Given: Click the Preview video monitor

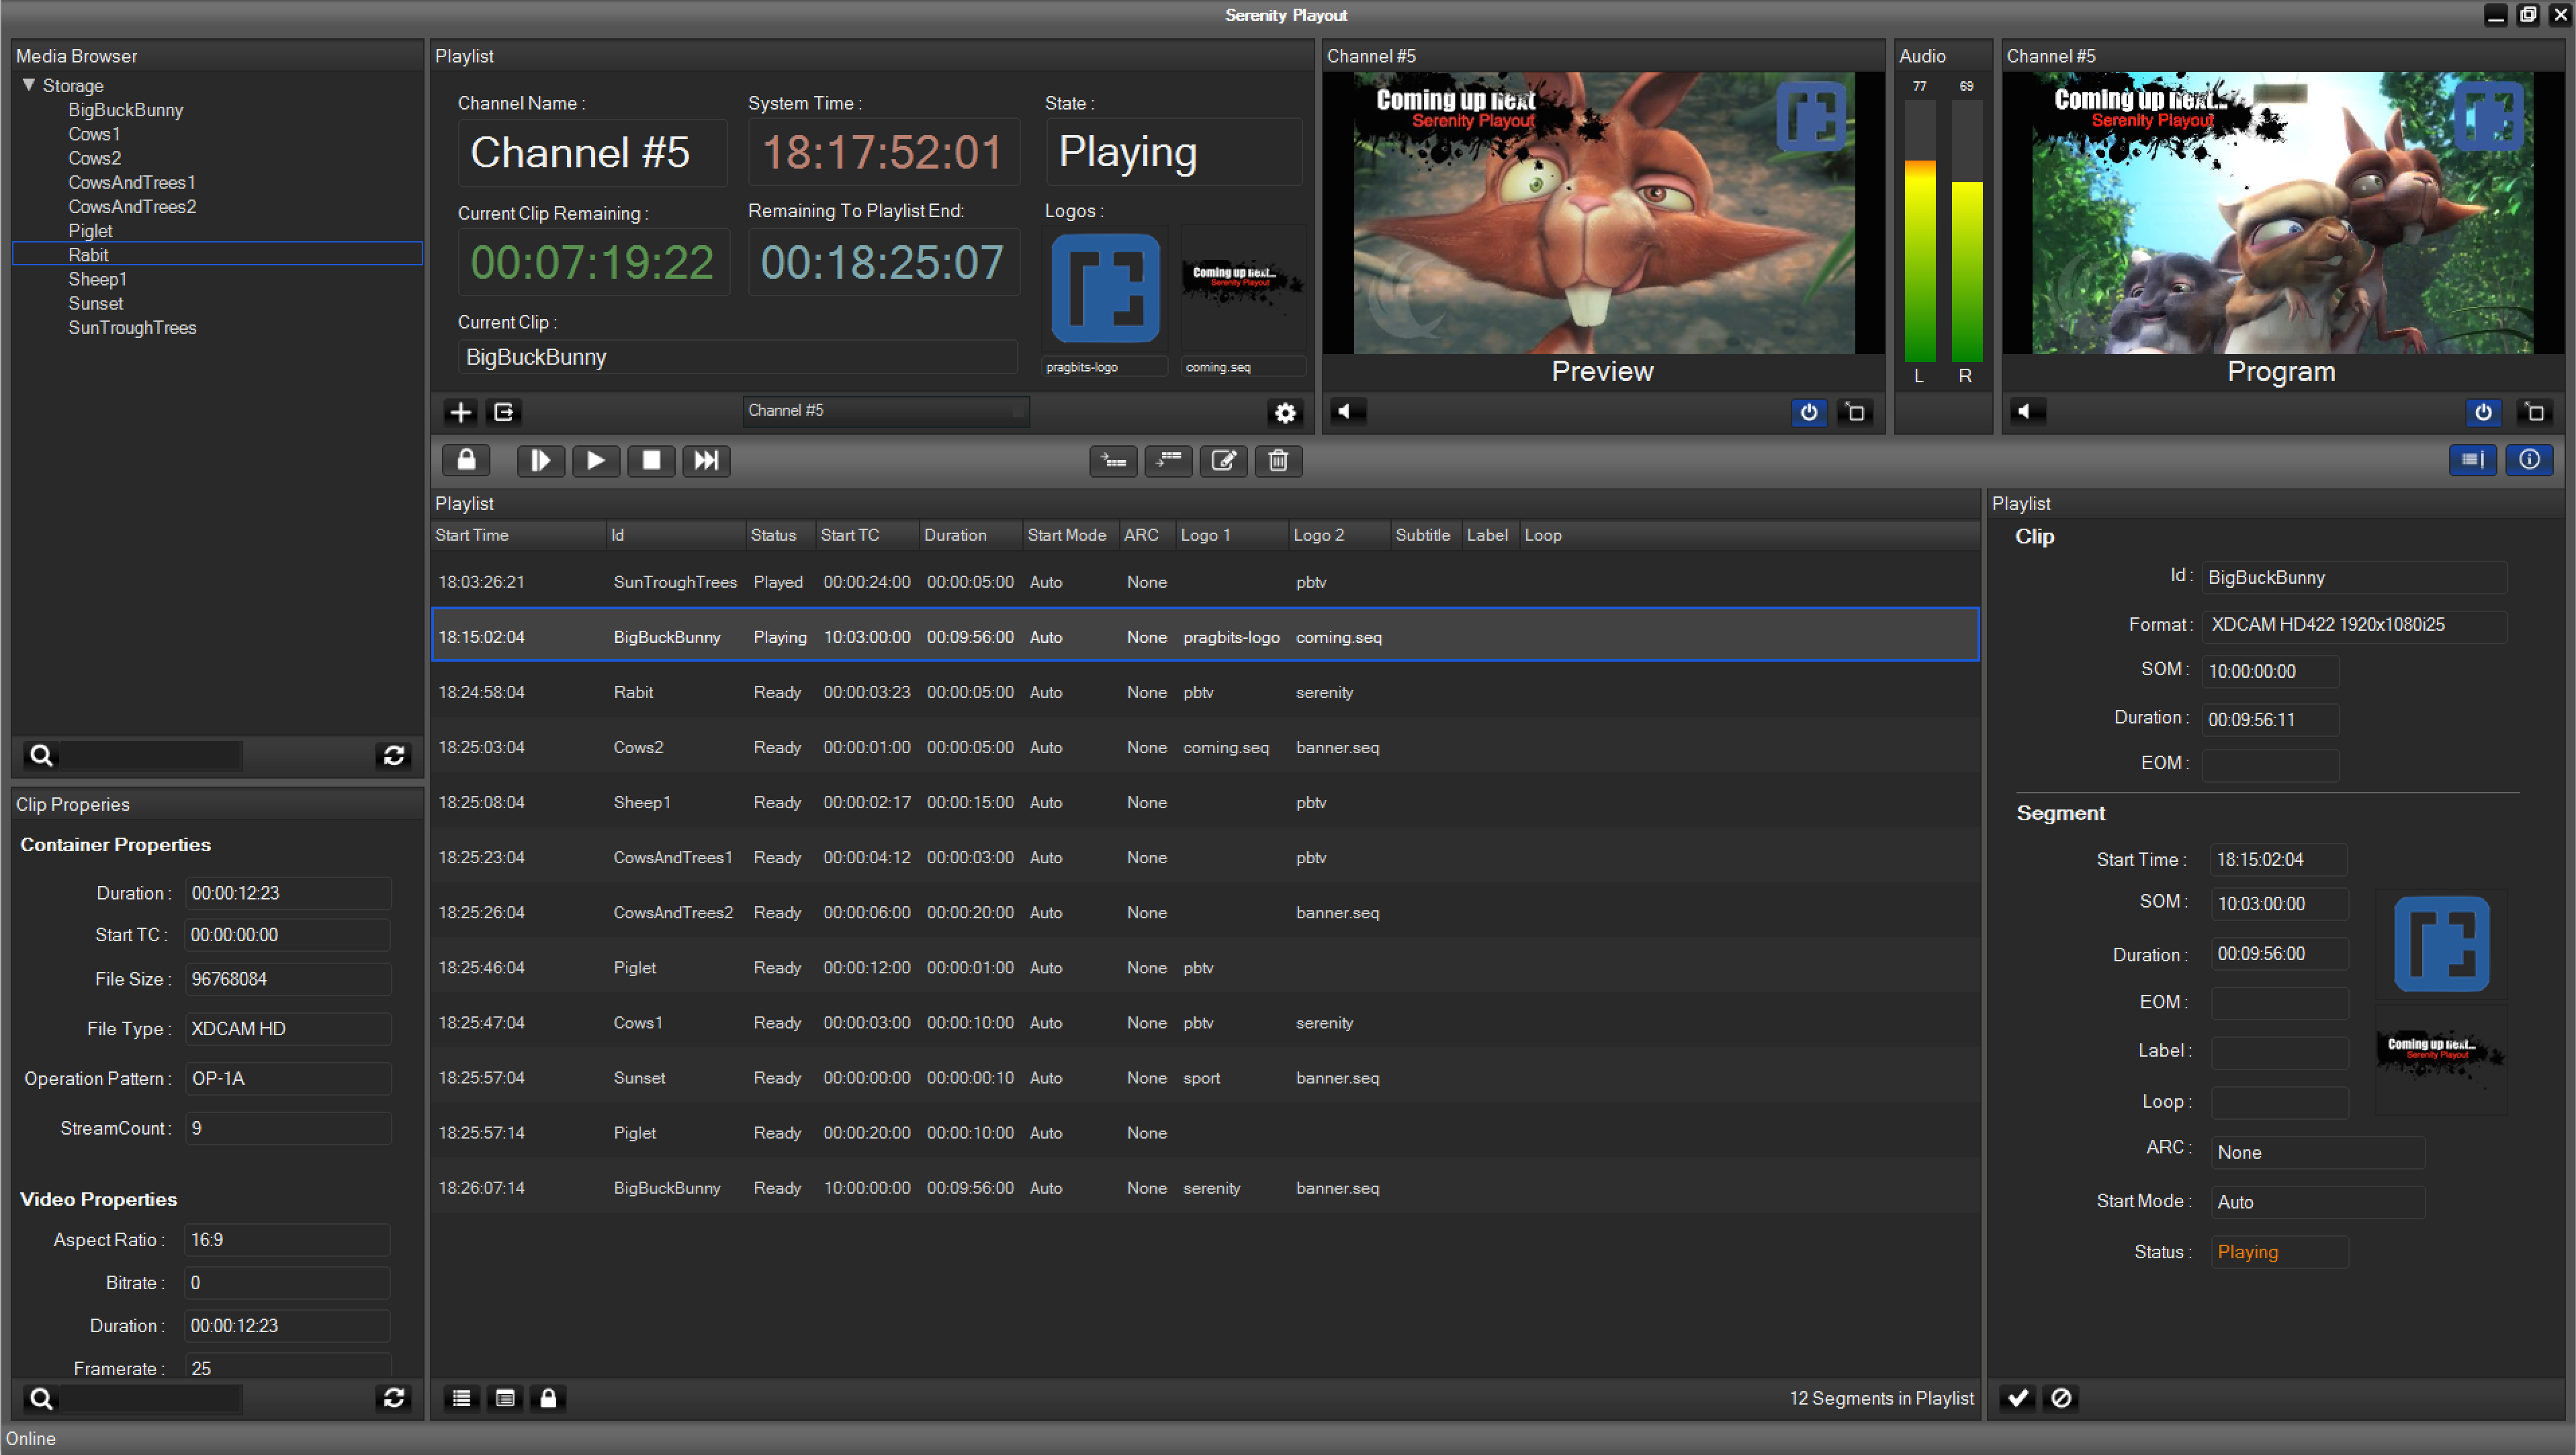Looking at the screenshot, I should 1603,212.
